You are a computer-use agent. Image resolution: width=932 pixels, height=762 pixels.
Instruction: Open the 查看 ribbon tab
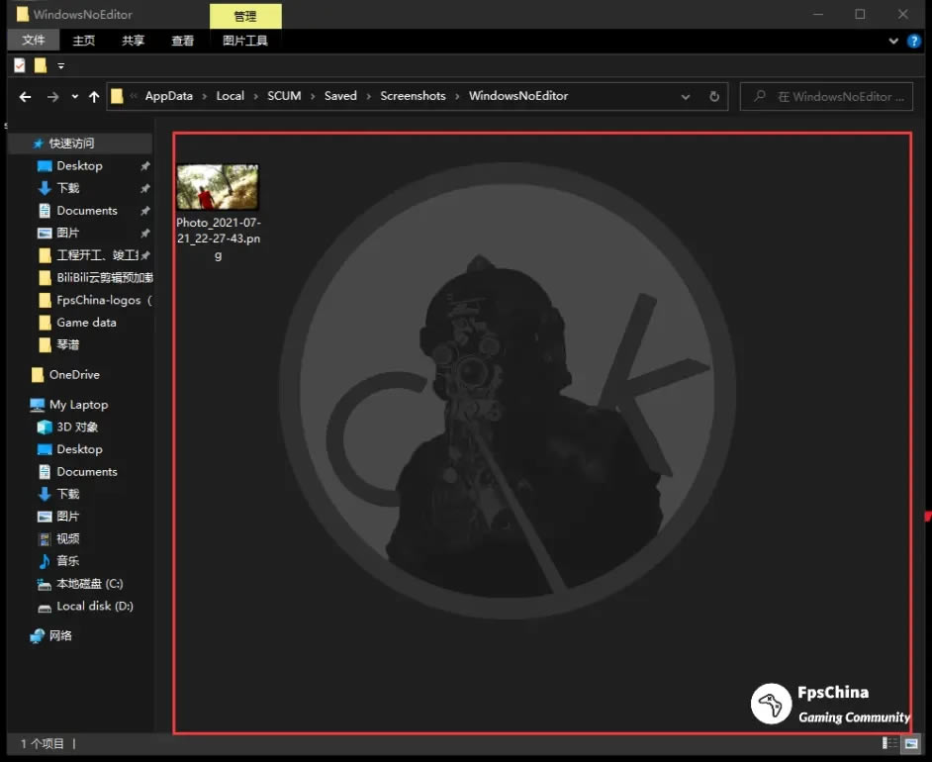click(182, 41)
